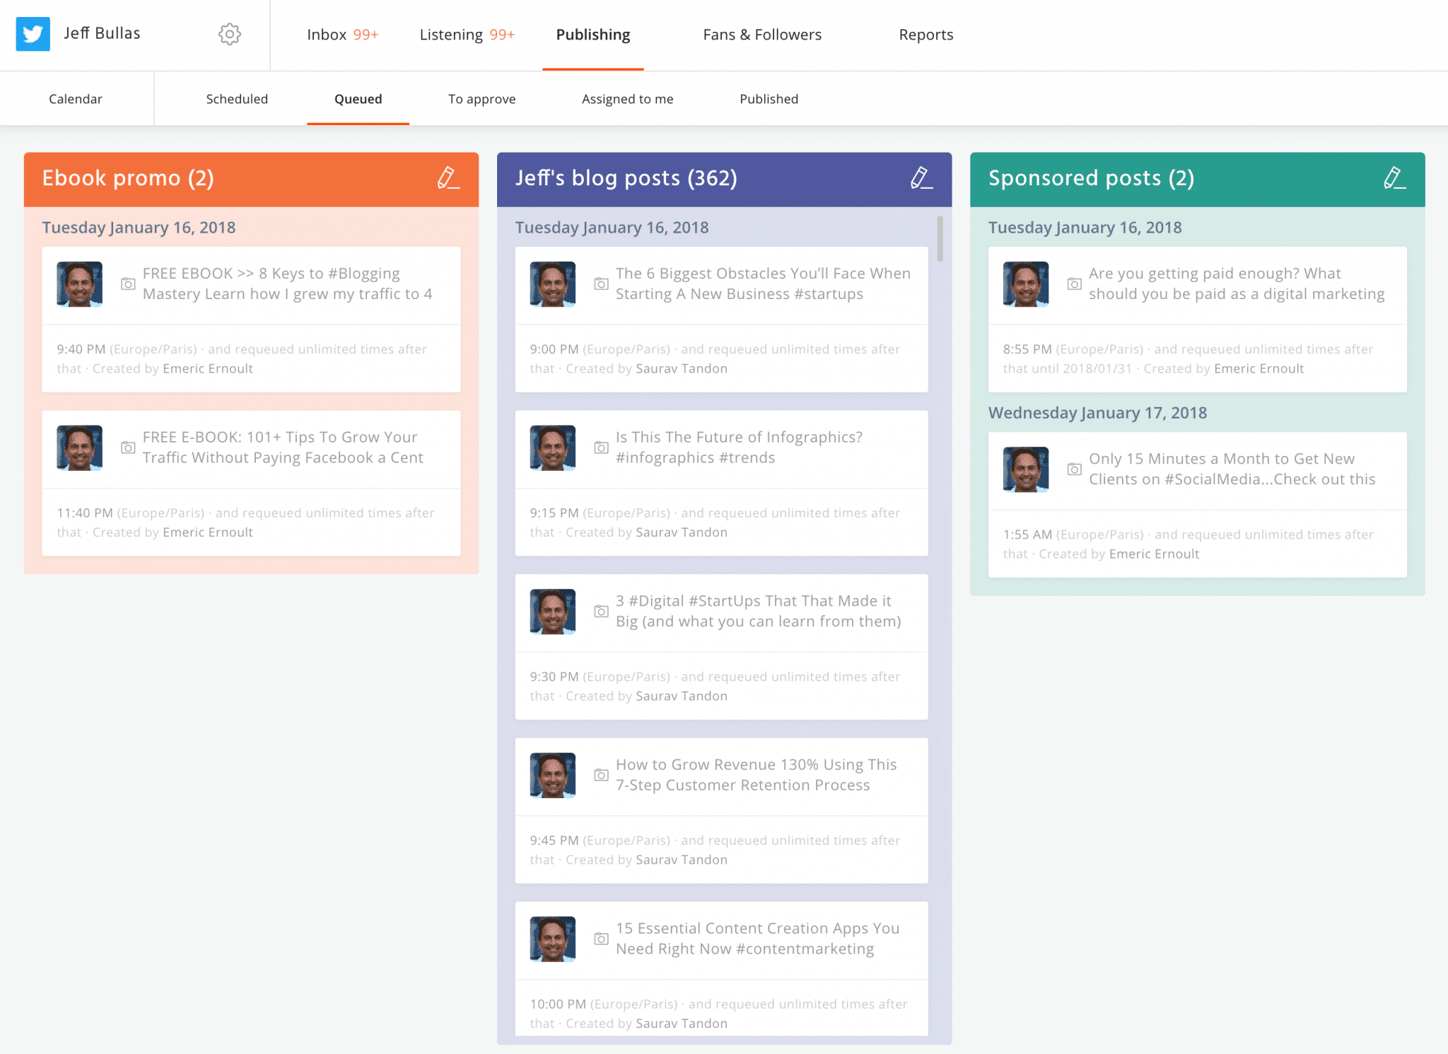This screenshot has height=1054, width=1448.
Task: Open the Reports tab
Action: click(926, 35)
